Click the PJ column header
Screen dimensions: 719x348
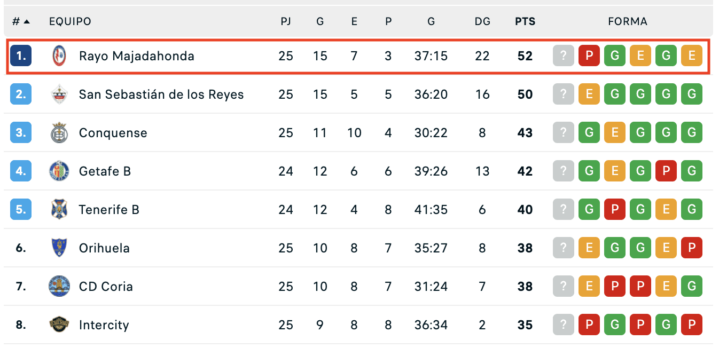pyautogui.click(x=286, y=22)
